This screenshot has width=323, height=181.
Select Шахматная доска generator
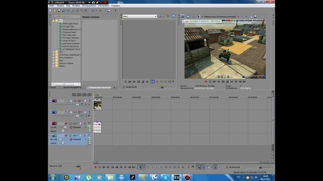[x=70, y=46]
